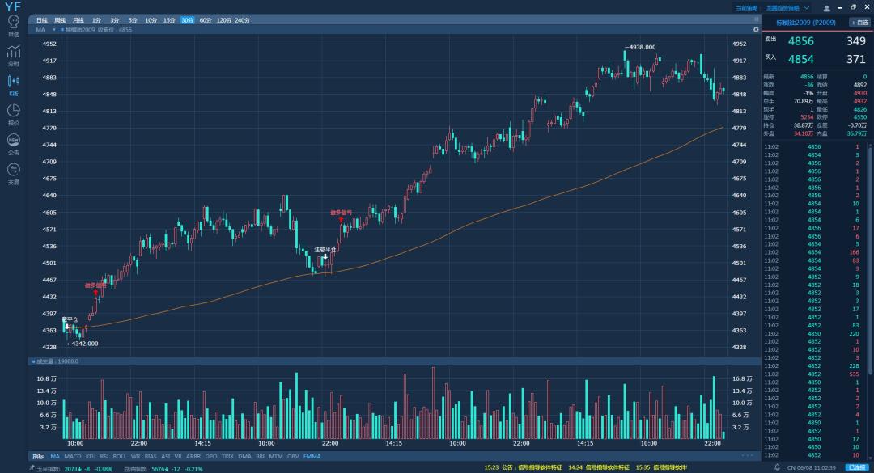Select the 10分 timeframe
Image resolution: width=874 pixels, height=473 pixels.
click(x=151, y=20)
